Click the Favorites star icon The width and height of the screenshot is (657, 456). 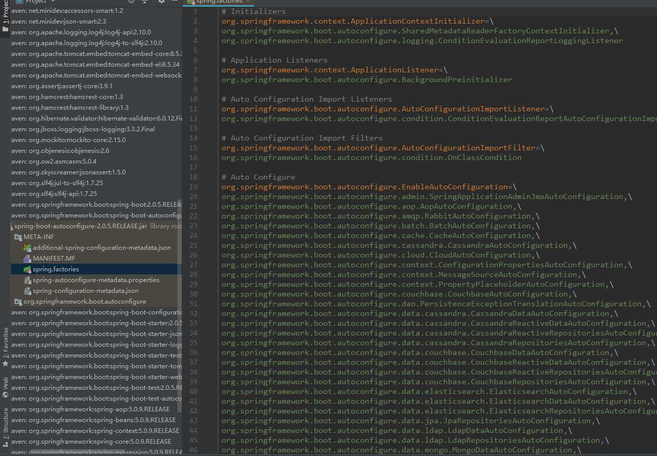click(5, 364)
